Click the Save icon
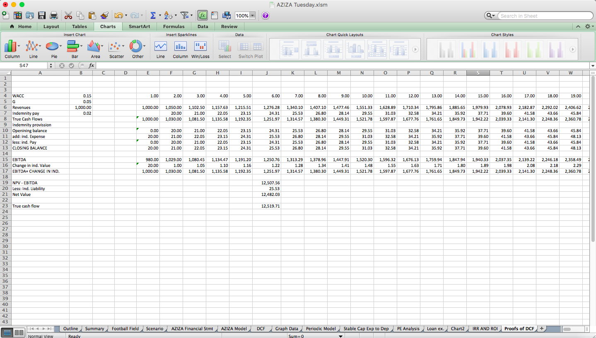This screenshot has width=596, height=338. coord(42,15)
